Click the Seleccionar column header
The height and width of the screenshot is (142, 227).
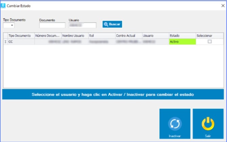click(x=209, y=36)
